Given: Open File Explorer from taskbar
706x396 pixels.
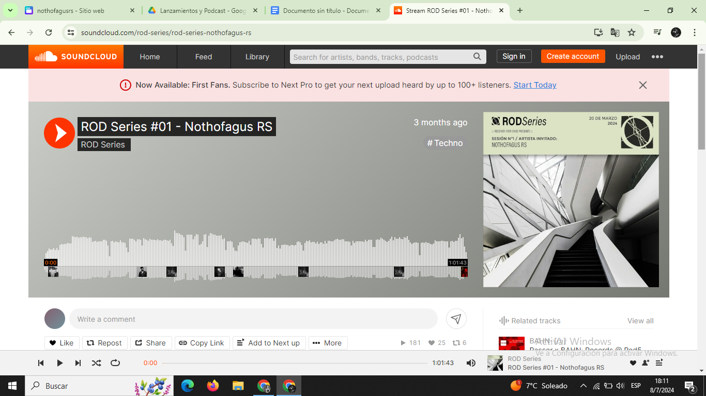Looking at the screenshot, I should (x=238, y=386).
